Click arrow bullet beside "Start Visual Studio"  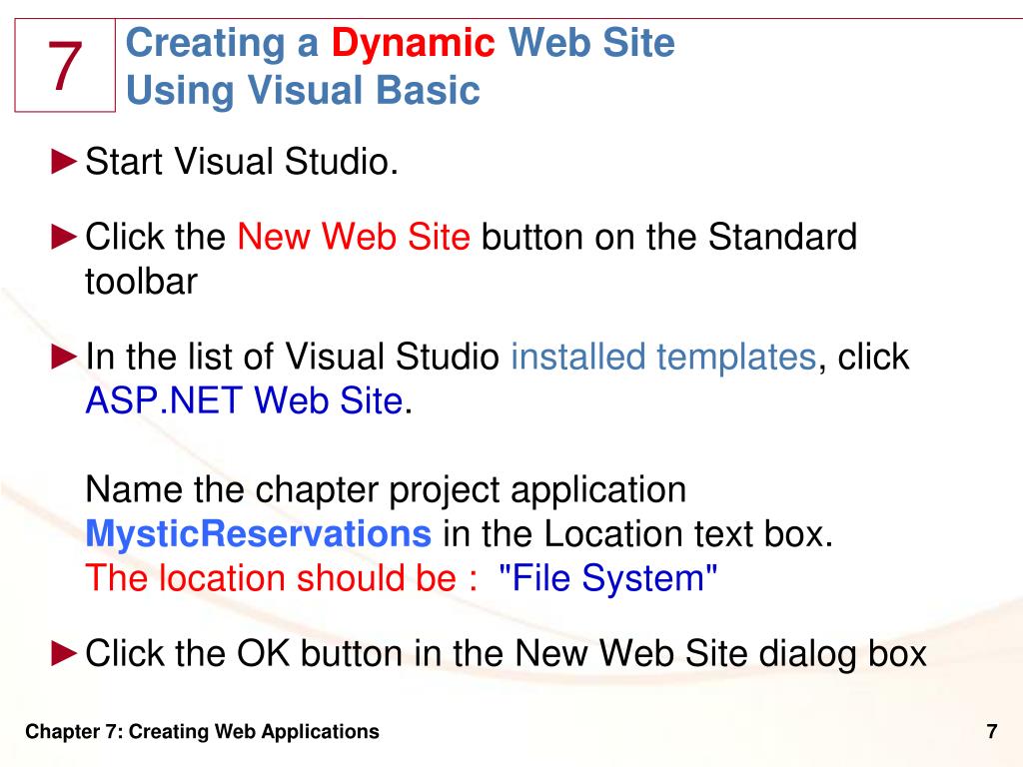(x=64, y=161)
